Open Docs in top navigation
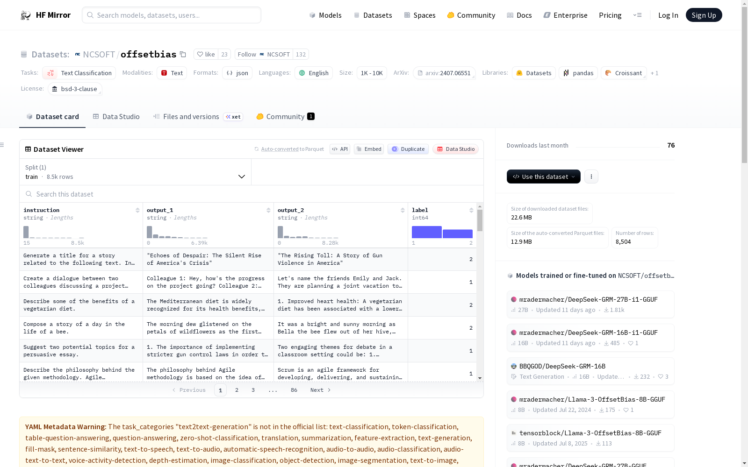The height and width of the screenshot is (467, 748). pos(519,15)
